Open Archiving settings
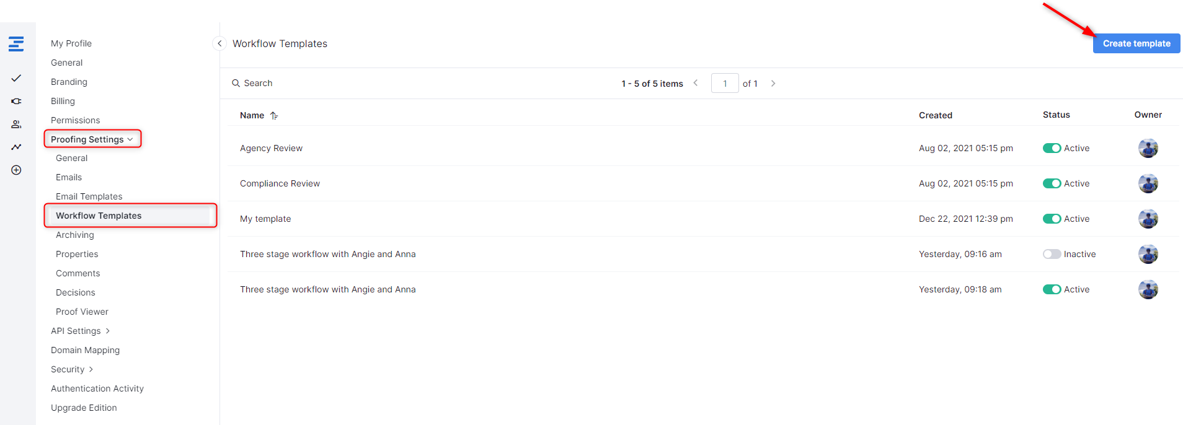The height and width of the screenshot is (425, 1183). tap(75, 235)
